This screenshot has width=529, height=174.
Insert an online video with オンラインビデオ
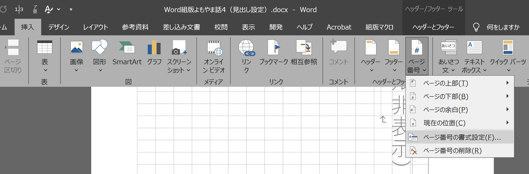click(215, 56)
